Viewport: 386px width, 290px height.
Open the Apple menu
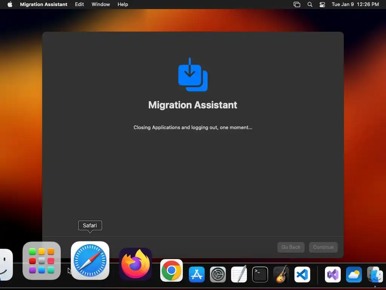coord(10,5)
